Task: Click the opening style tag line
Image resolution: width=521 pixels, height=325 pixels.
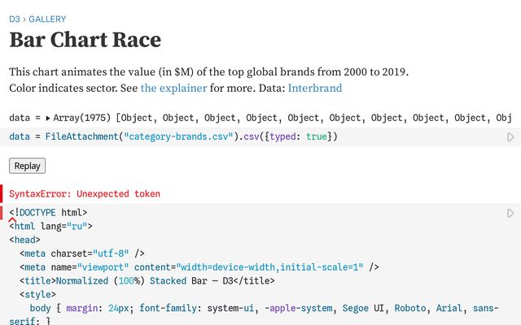Action: tap(37, 294)
